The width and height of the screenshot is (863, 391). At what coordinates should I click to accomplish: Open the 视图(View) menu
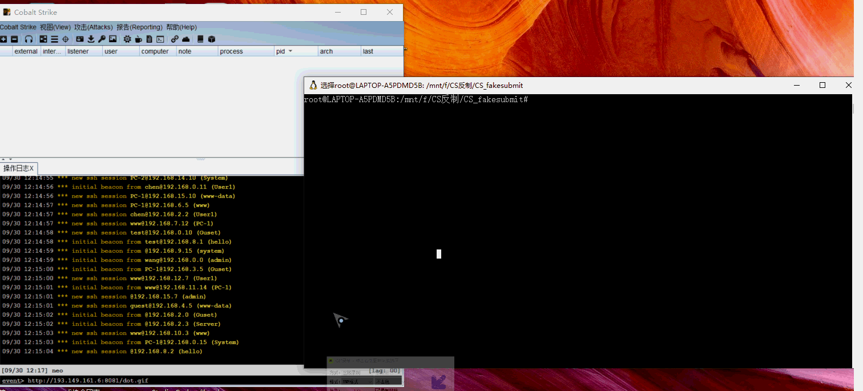pos(55,27)
